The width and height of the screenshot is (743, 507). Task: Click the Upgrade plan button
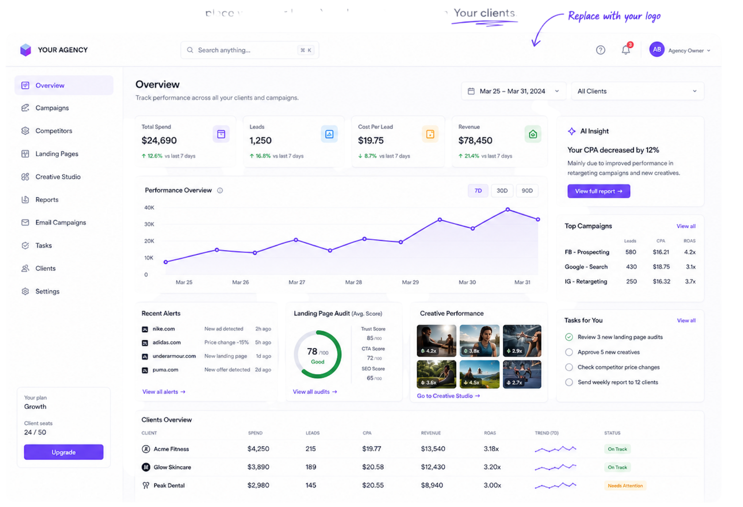click(x=64, y=452)
